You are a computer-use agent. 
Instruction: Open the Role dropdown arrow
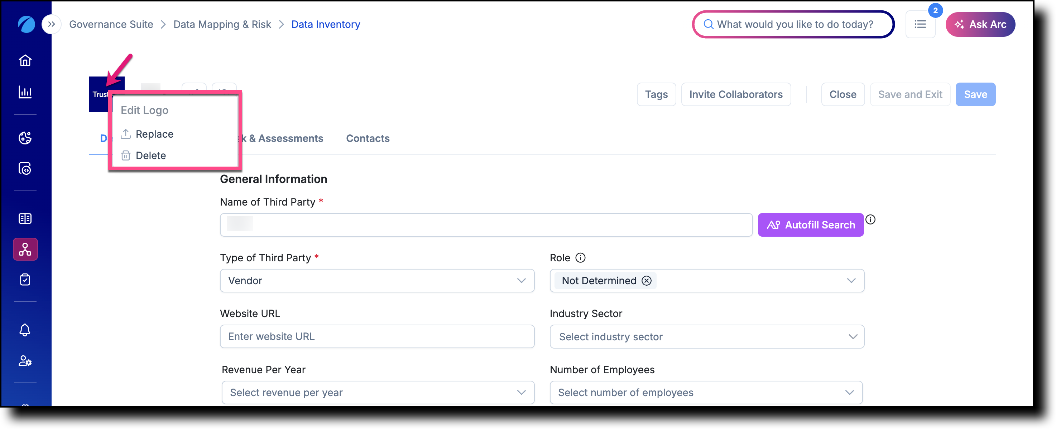(851, 281)
